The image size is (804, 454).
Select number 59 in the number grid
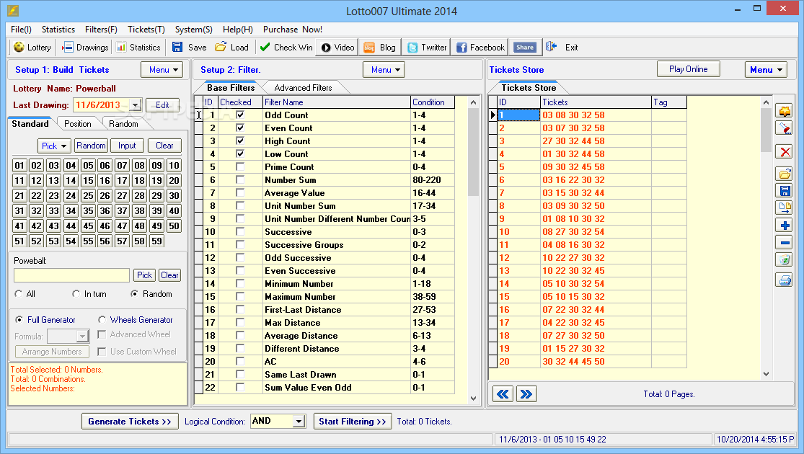point(157,241)
